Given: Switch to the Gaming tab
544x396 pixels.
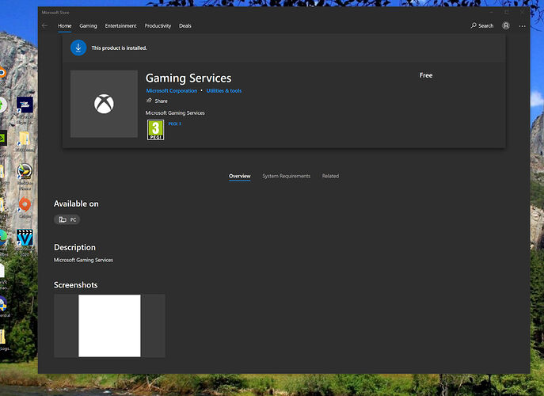Looking at the screenshot, I should 88,26.
